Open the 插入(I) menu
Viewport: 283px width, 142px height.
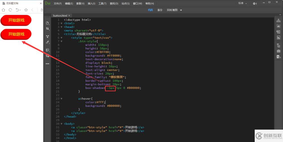tap(91, 4)
